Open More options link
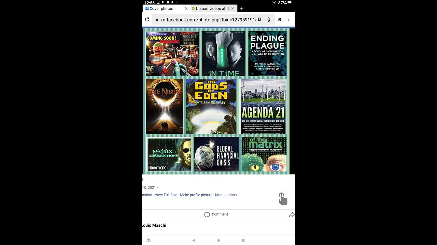The width and height of the screenshot is (437, 245). point(226,195)
